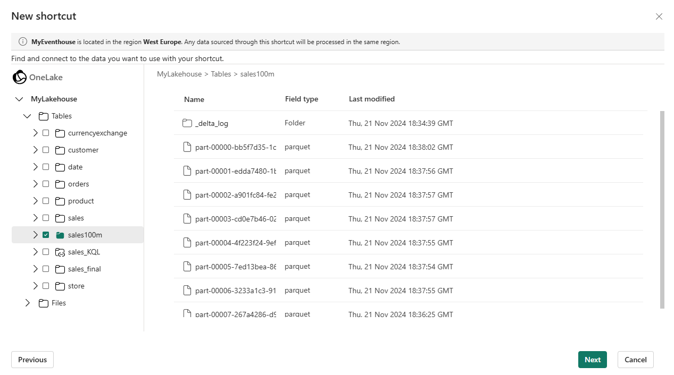Click the date folder icon
Screen dimensions: 674x375
(60, 167)
